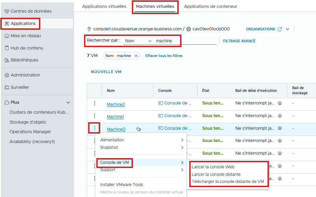Click the info icon in Machine2 lease column
Image resolution: width=316 pixels, height=197 pixels.
pos(280,103)
